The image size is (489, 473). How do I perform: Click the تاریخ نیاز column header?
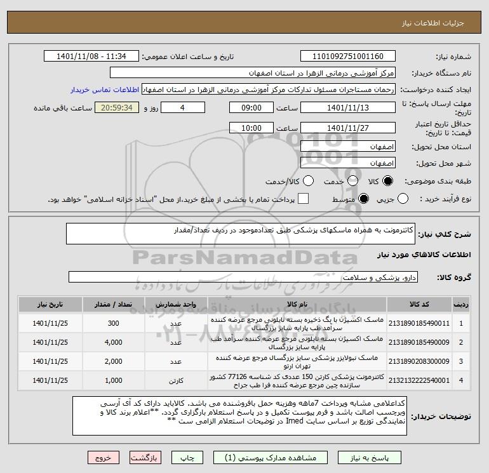pos(50,305)
